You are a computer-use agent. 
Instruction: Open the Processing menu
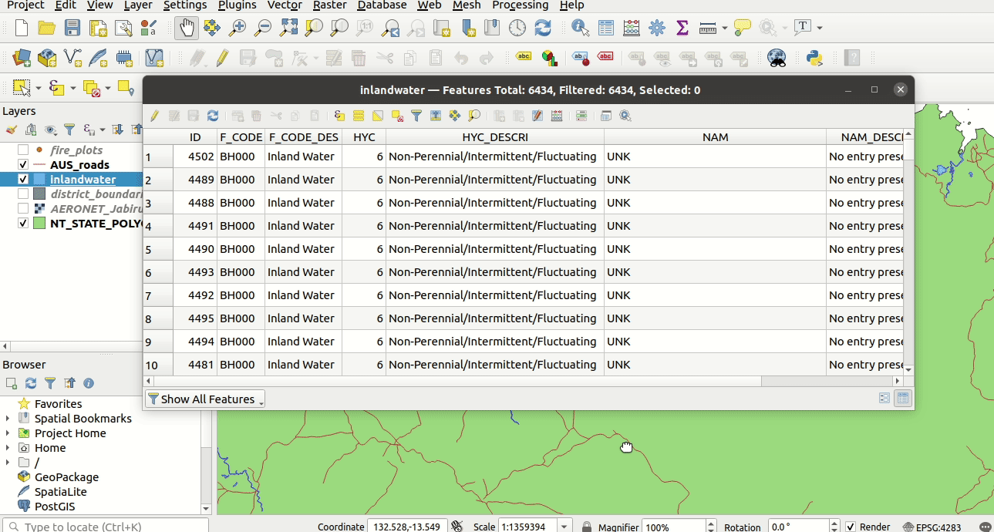(x=520, y=6)
